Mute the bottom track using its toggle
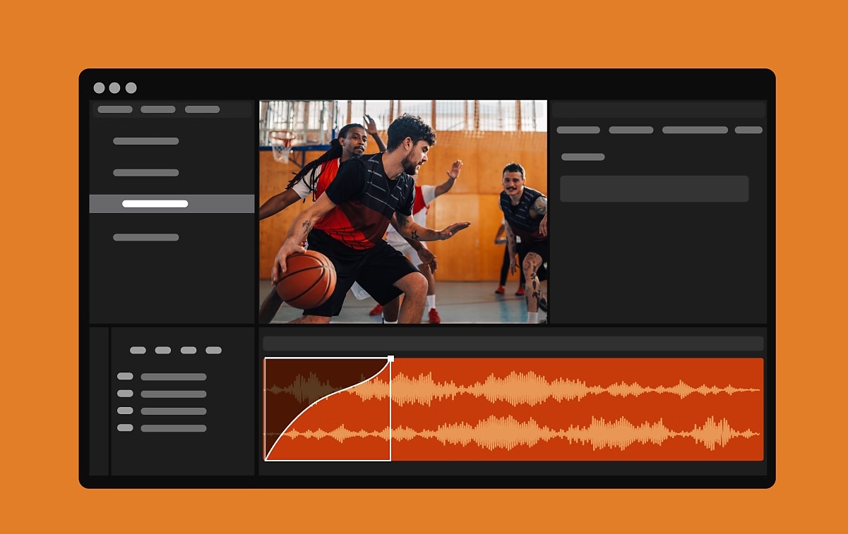848x534 pixels. pos(125,428)
